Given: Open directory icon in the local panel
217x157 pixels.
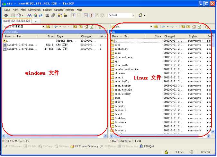Looking at the screenshot, I should 48,27.
